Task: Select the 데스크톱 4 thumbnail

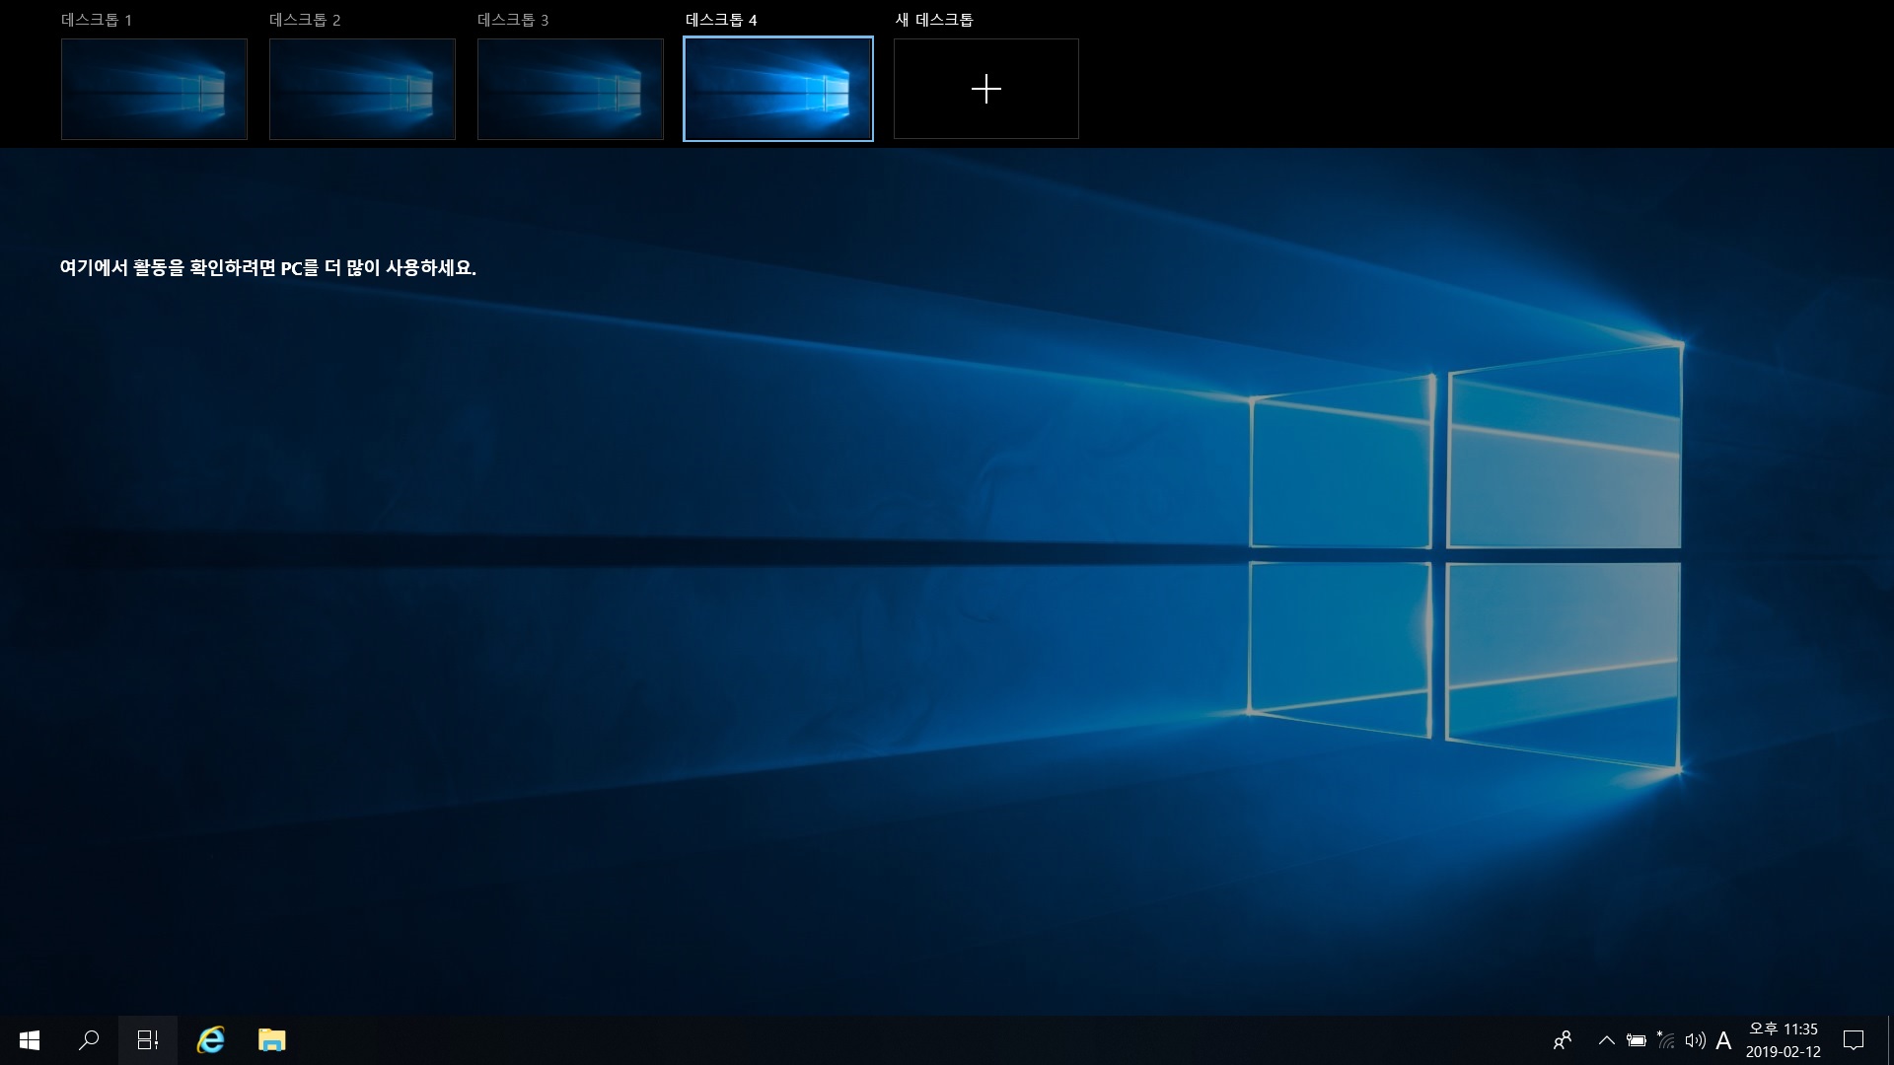Action: [x=778, y=89]
